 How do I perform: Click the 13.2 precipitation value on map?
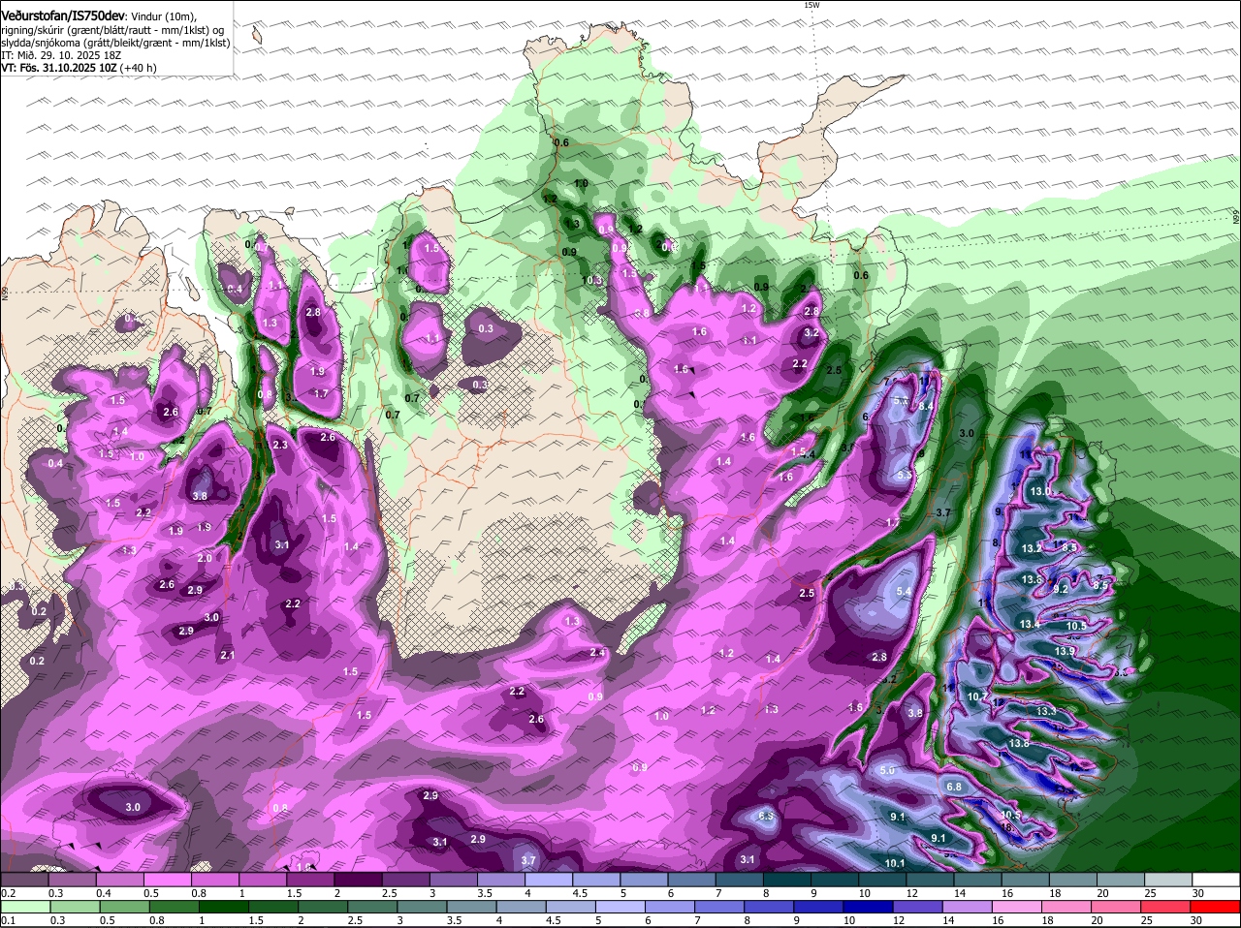click(1032, 548)
